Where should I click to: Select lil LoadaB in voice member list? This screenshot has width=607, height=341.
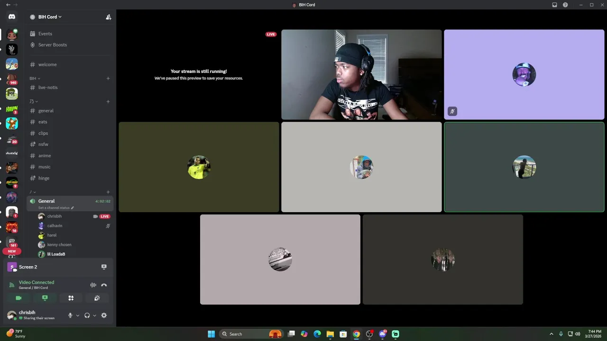click(74, 254)
